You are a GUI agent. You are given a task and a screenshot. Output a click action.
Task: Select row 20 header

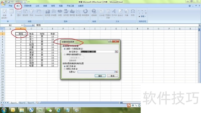[3, 82]
